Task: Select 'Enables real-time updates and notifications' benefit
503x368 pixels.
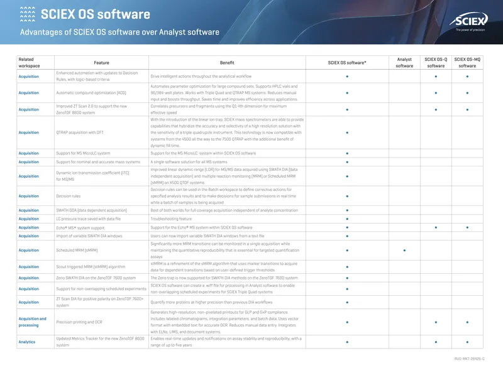Action: (226, 342)
